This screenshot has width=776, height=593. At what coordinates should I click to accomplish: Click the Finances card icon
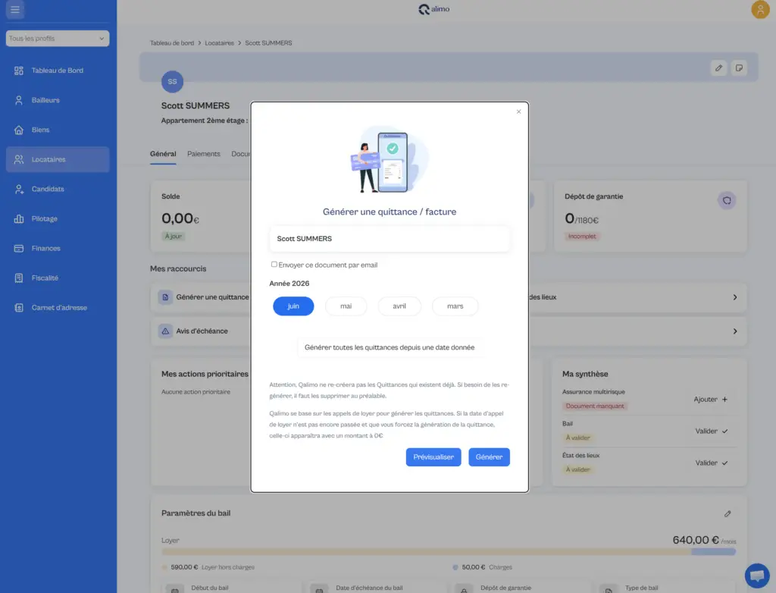(19, 248)
